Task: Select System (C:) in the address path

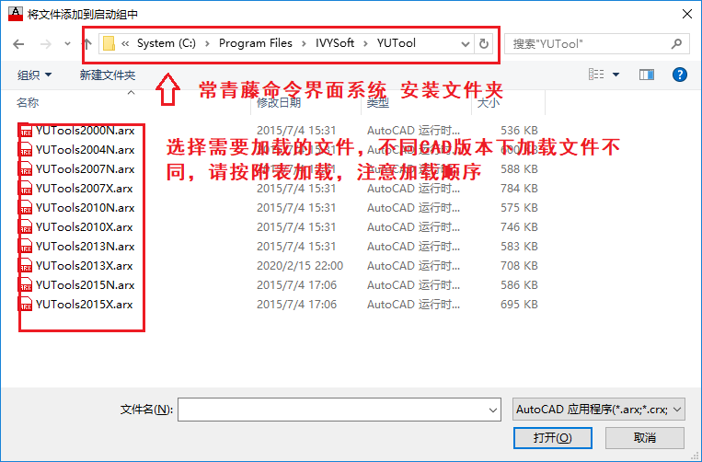Action: (x=167, y=43)
